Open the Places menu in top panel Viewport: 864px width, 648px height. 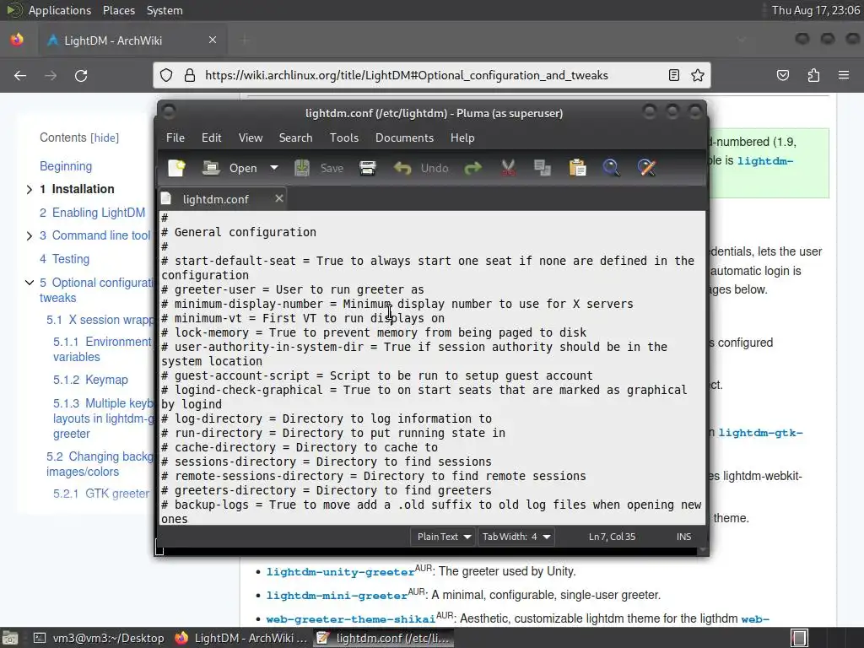(x=118, y=10)
